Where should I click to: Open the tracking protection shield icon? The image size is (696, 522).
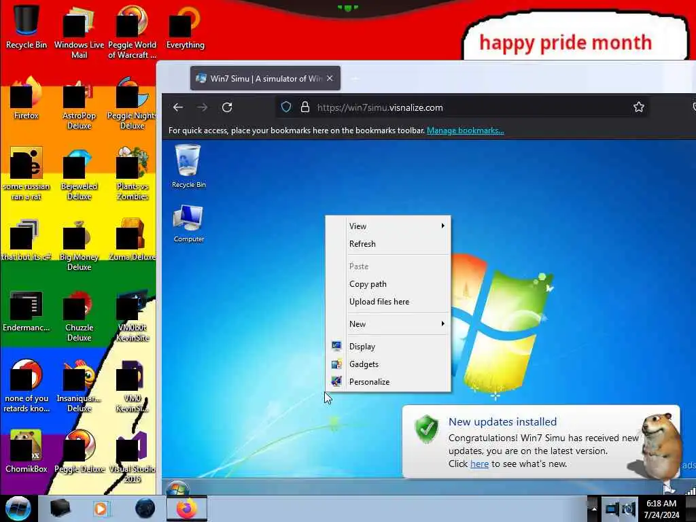[x=286, y=107]
